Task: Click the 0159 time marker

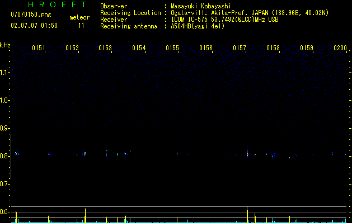Action: (307, 48)
